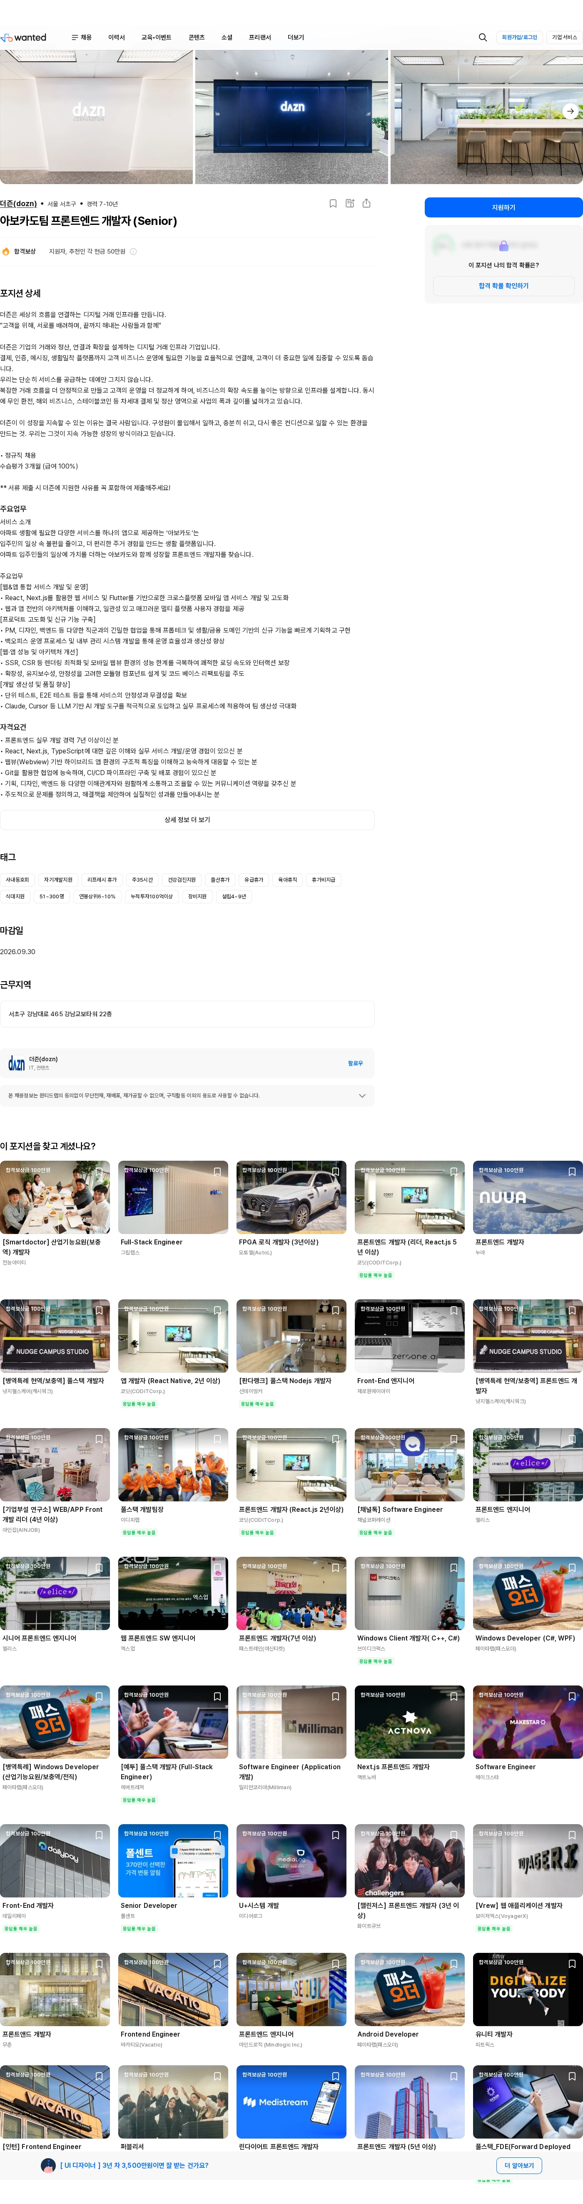Open the 이력서 menu item
583x2204 pixels.
117,37
